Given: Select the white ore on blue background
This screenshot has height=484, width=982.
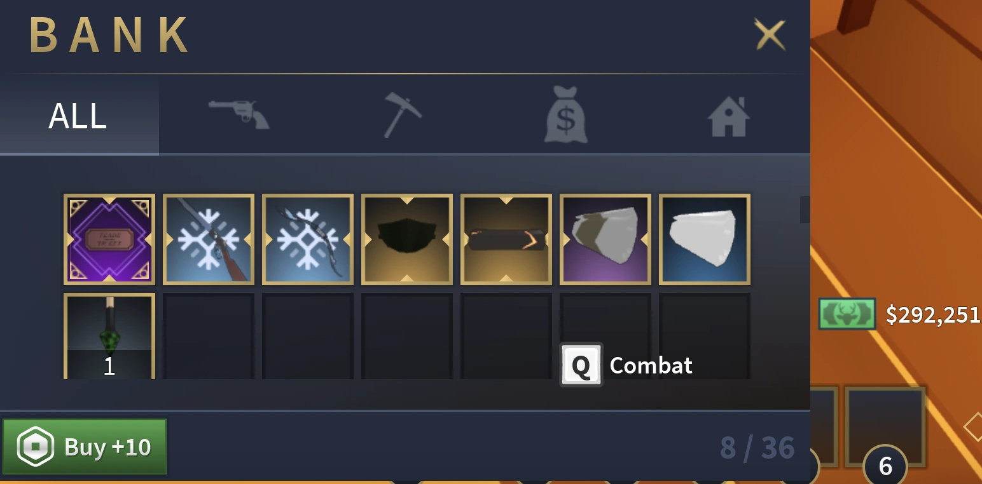Looking at the screenshot, I should click(x=705, y=239).
